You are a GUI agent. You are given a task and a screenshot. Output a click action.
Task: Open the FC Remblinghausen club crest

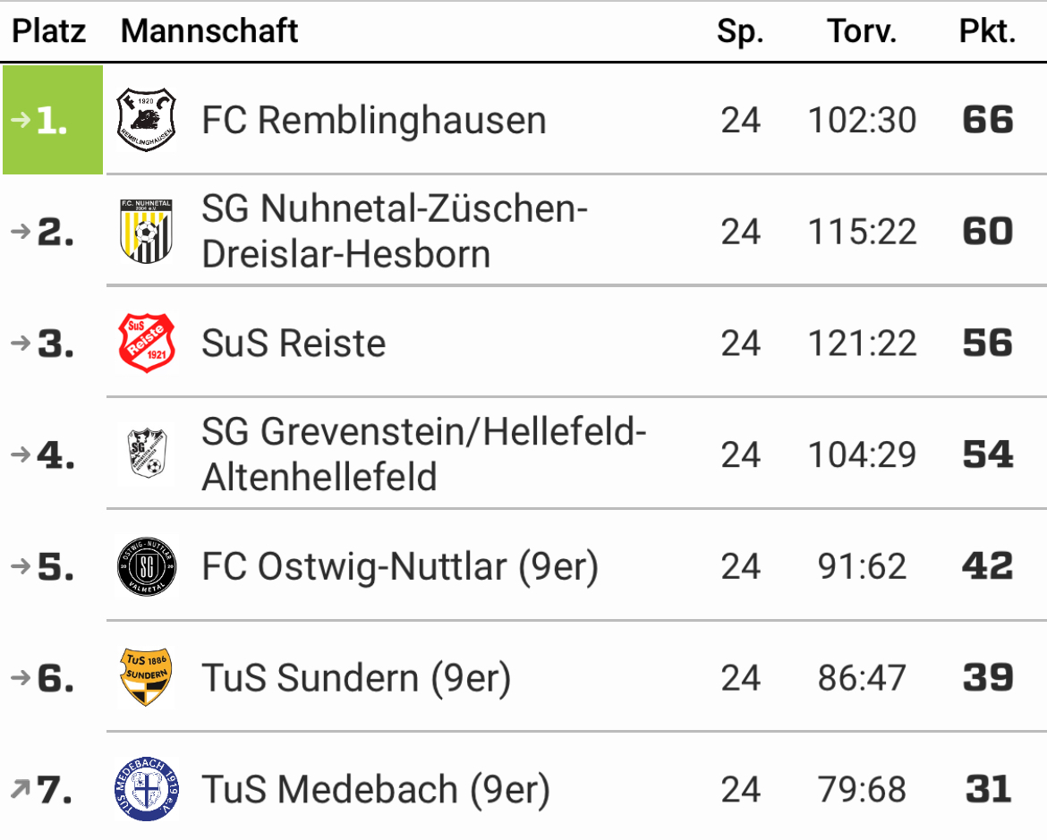tap(146, 120)
